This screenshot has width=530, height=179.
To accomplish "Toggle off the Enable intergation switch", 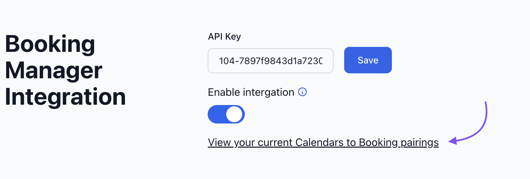I will pyautogui.click(x=226, y=114).
